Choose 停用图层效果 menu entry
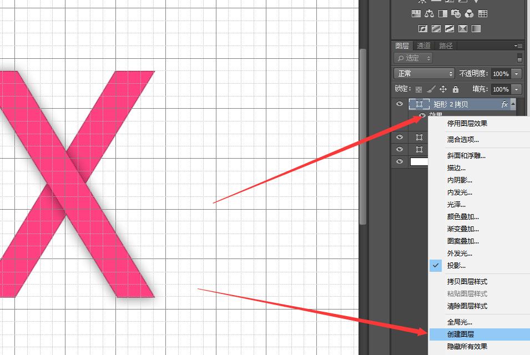This screenshot has width=530, height=355. [479, 124]
